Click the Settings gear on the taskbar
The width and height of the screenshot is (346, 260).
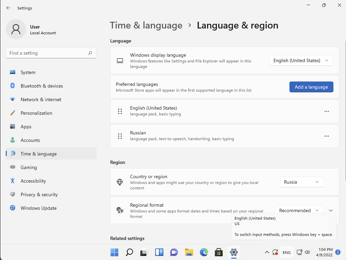pyautogui.click(x=234, y=252)
